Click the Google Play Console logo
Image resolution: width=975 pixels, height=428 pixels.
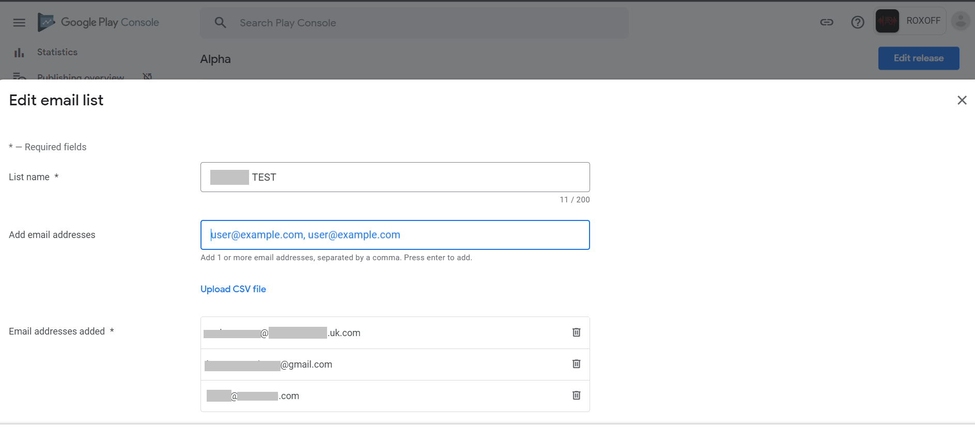tap(98, 22)
